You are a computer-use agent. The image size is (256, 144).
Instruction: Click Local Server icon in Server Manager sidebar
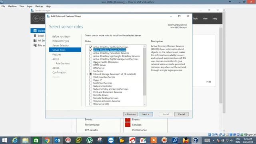point(35,36)
